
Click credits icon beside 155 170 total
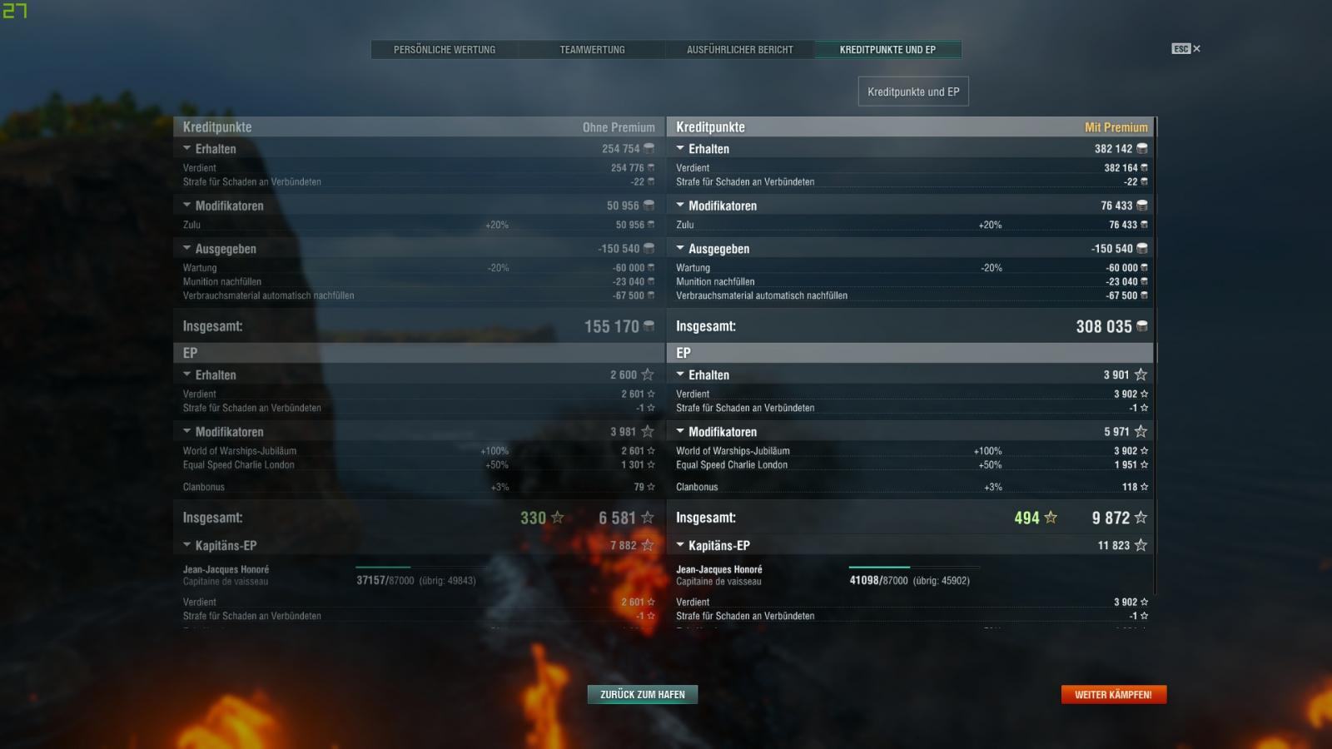tap(649, 326)
